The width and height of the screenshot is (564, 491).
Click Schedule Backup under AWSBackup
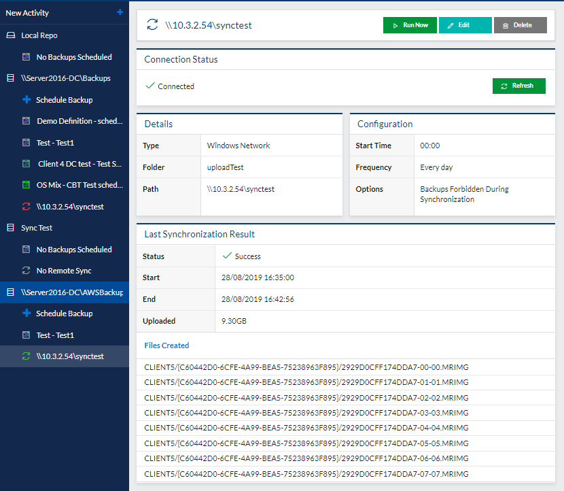[65, 314]
